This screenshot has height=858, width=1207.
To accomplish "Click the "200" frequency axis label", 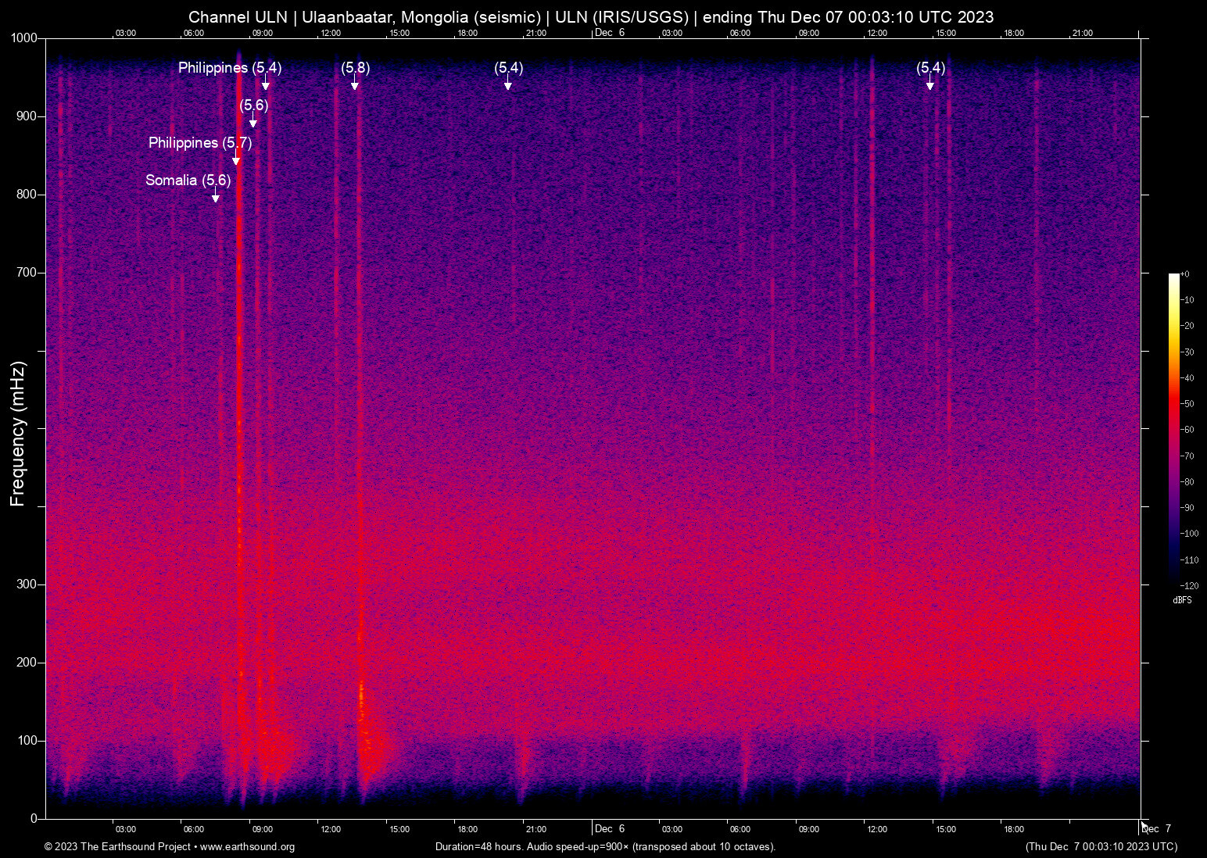I will tap(27, 663).
